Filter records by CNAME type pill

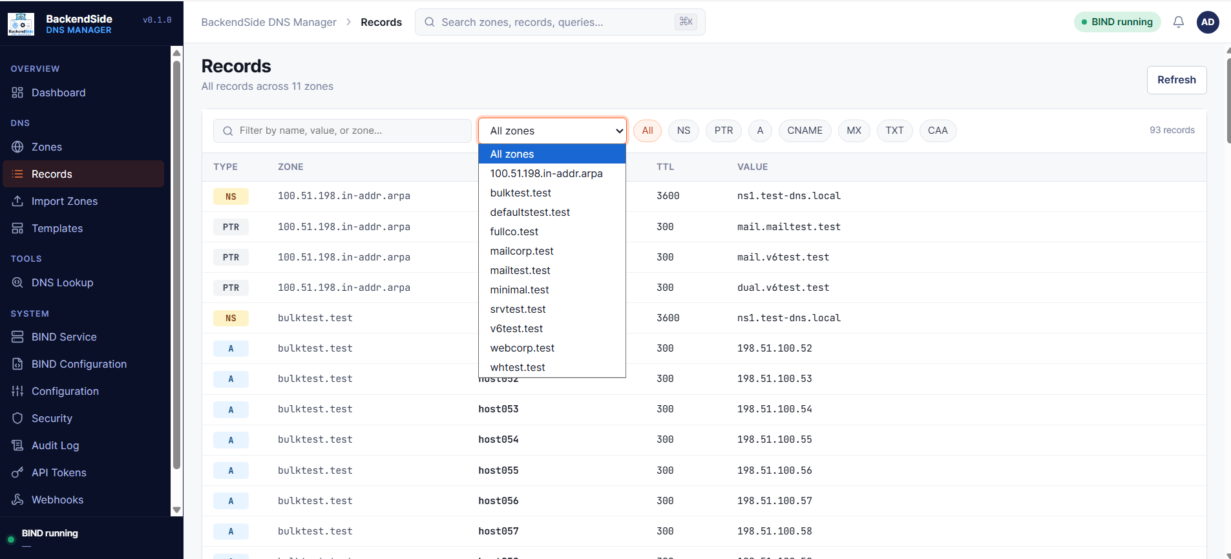pos(805,131)
